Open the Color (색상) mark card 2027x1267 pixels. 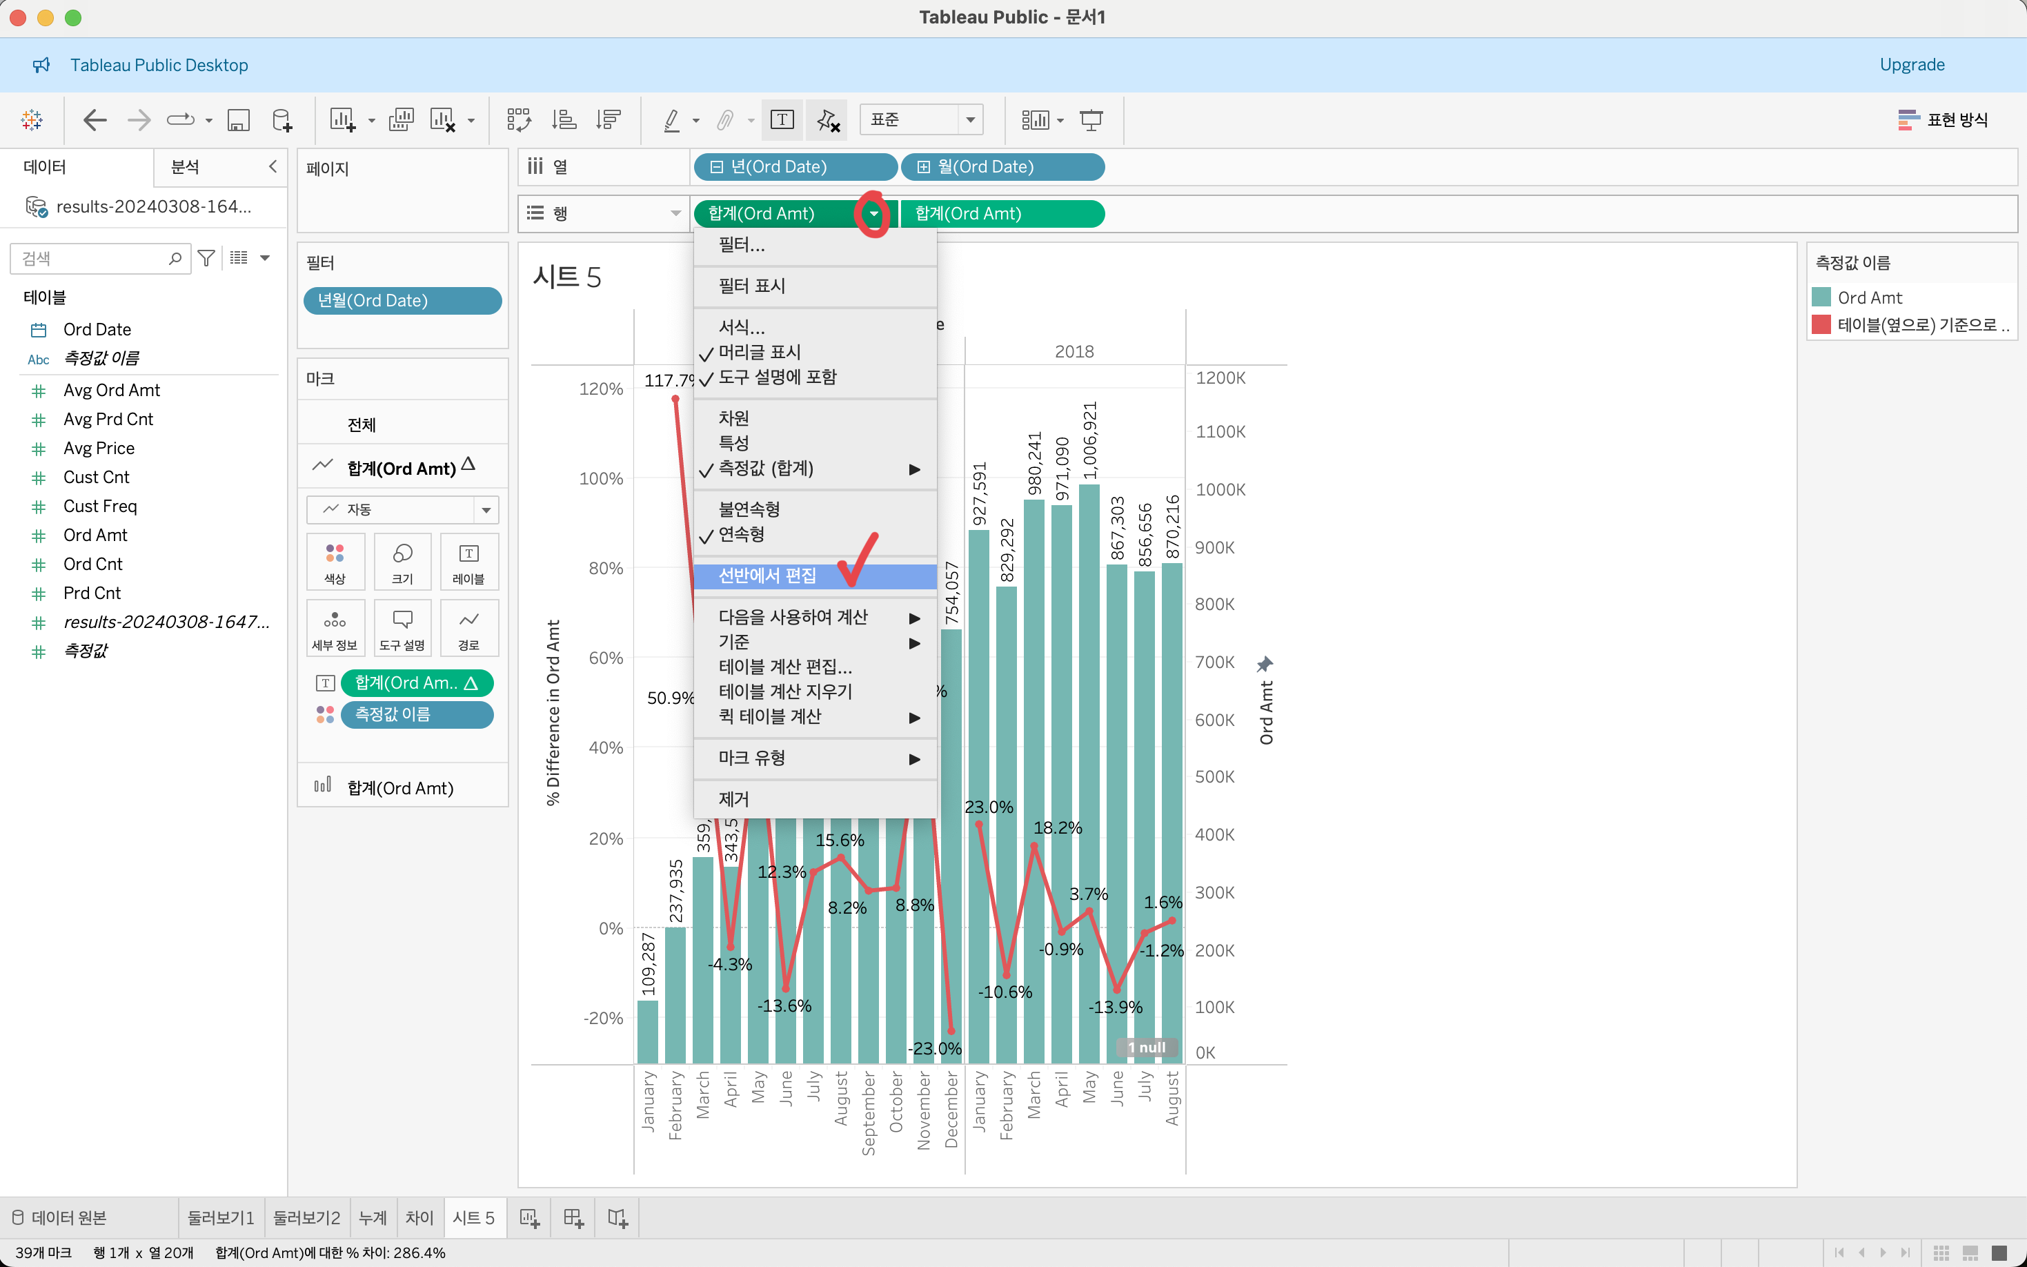pyautogui.click(x=335, y=562)
